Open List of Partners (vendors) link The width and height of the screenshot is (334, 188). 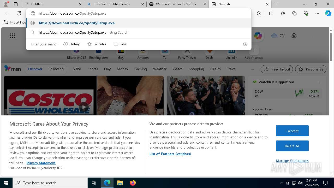tap(170, 154)
